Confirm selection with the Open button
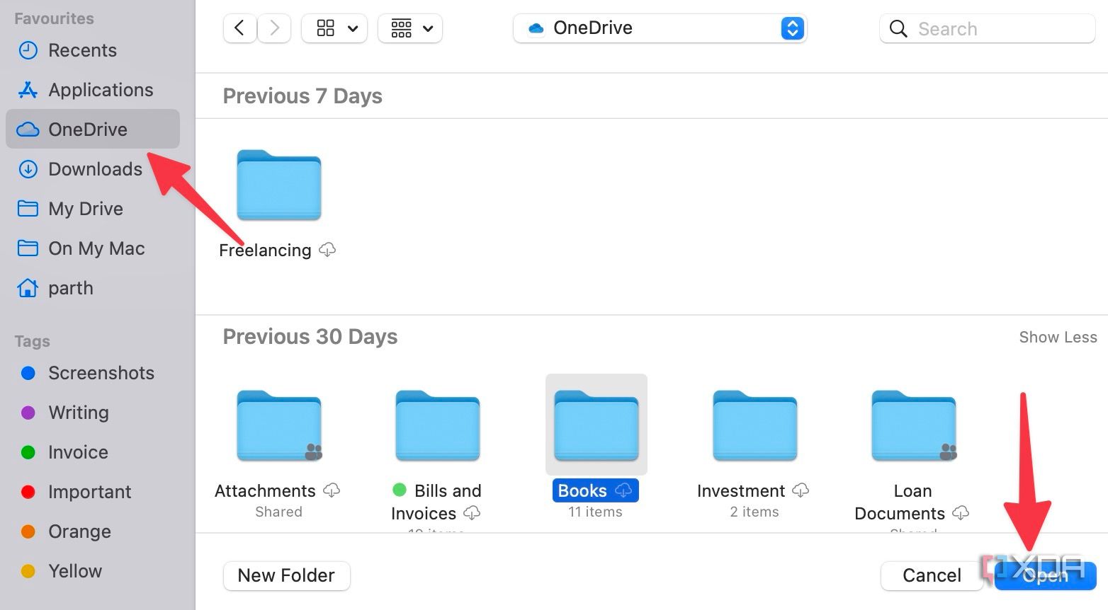Viewport: 1108px width, 610px height. pos(1045,575)
